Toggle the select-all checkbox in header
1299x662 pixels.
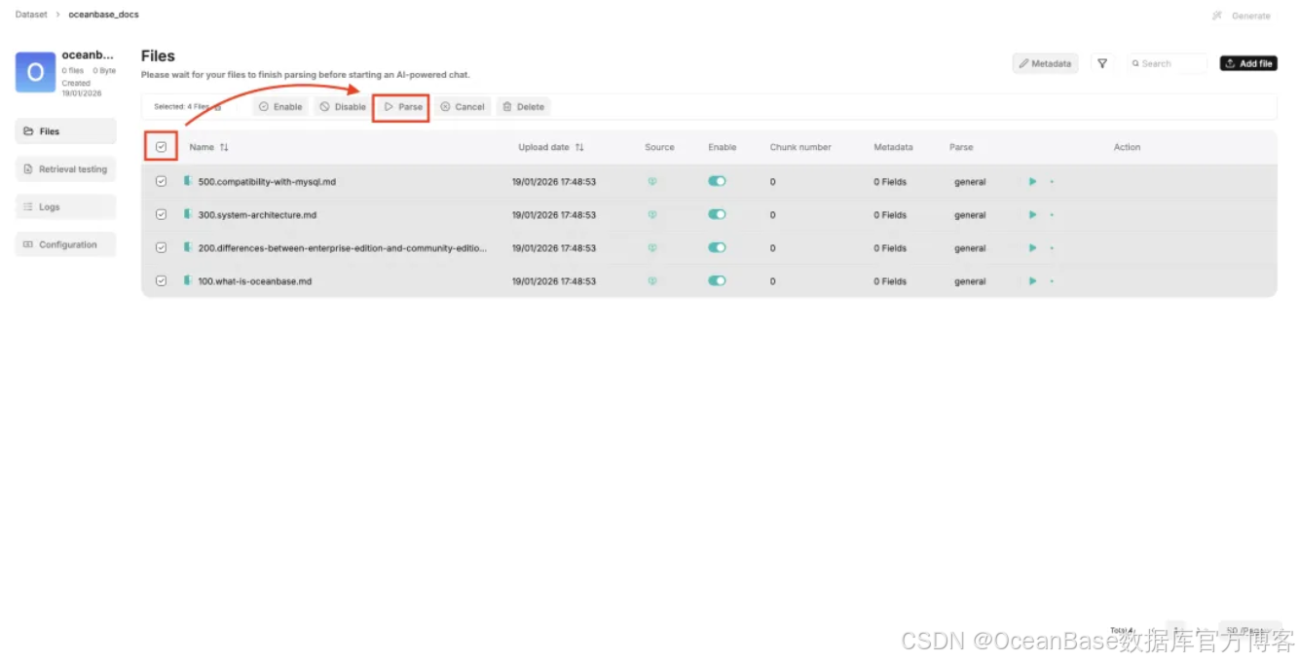(161, 147)
